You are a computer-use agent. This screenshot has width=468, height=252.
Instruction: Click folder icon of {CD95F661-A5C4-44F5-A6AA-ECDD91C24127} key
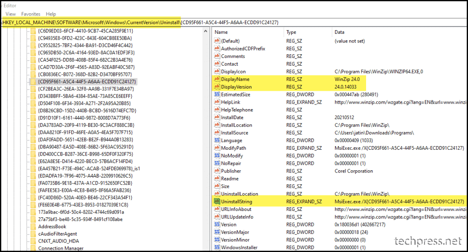[33, 81]
